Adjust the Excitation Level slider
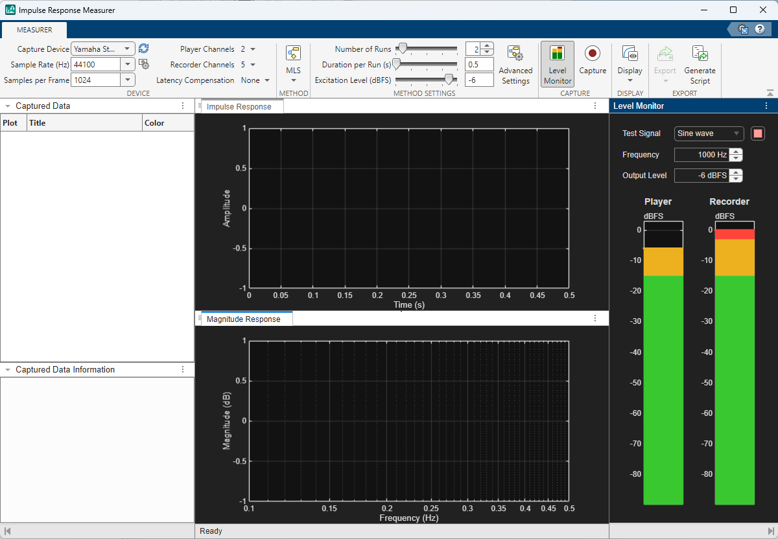Viewport: 778px width, 539px height. (448, 79)
